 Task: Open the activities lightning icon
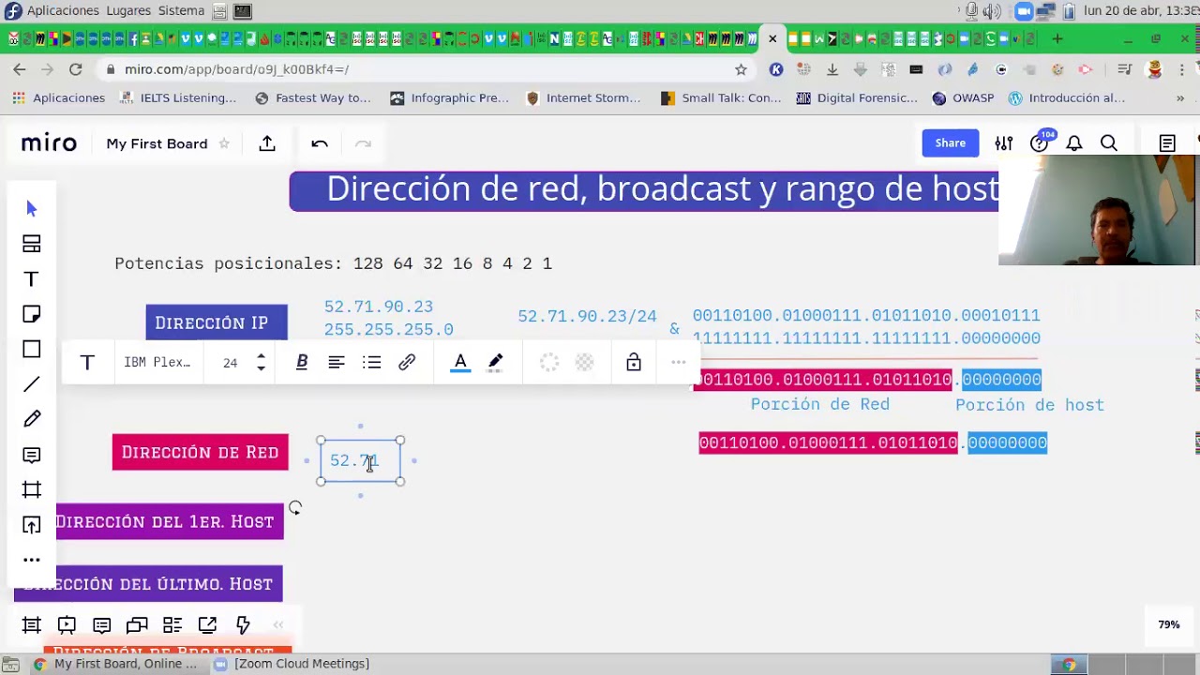pos(243,624)
